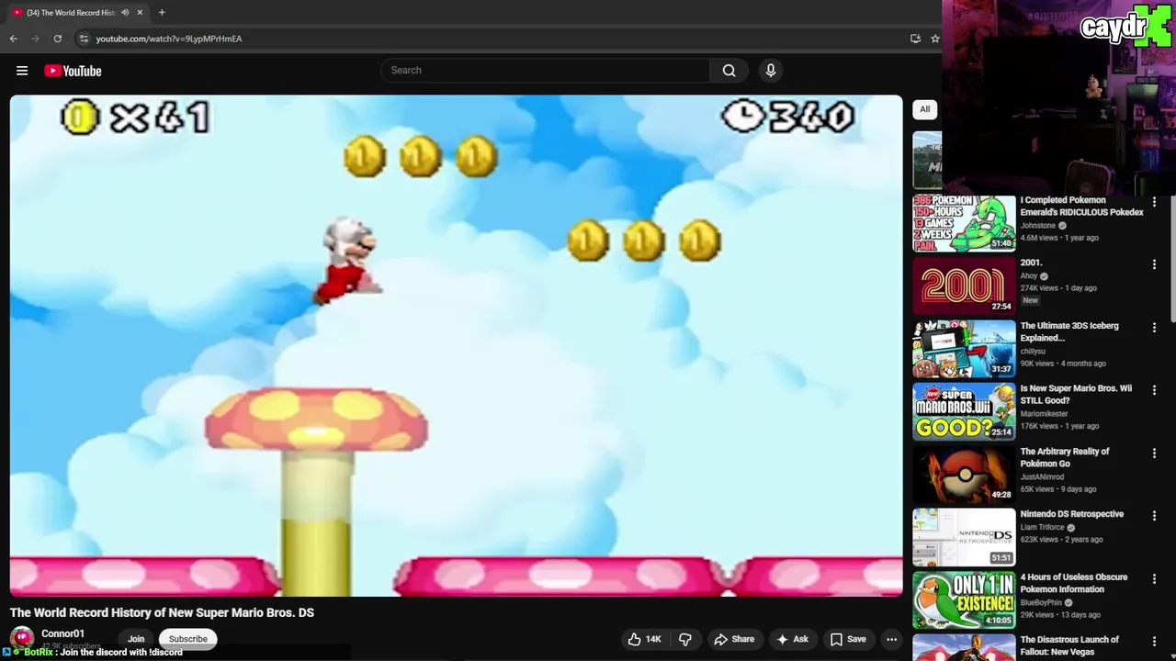Open the YouTube hamburger guide menu

[x=22, y=71]
